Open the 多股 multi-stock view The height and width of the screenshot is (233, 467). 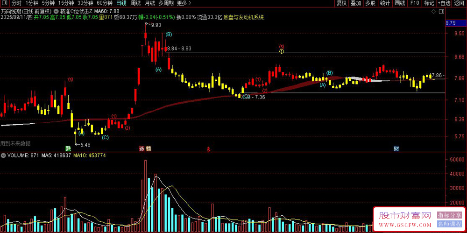[370, 3]
